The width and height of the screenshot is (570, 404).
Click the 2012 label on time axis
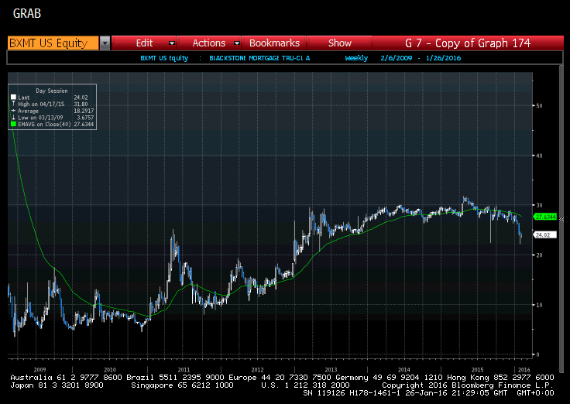257,370
